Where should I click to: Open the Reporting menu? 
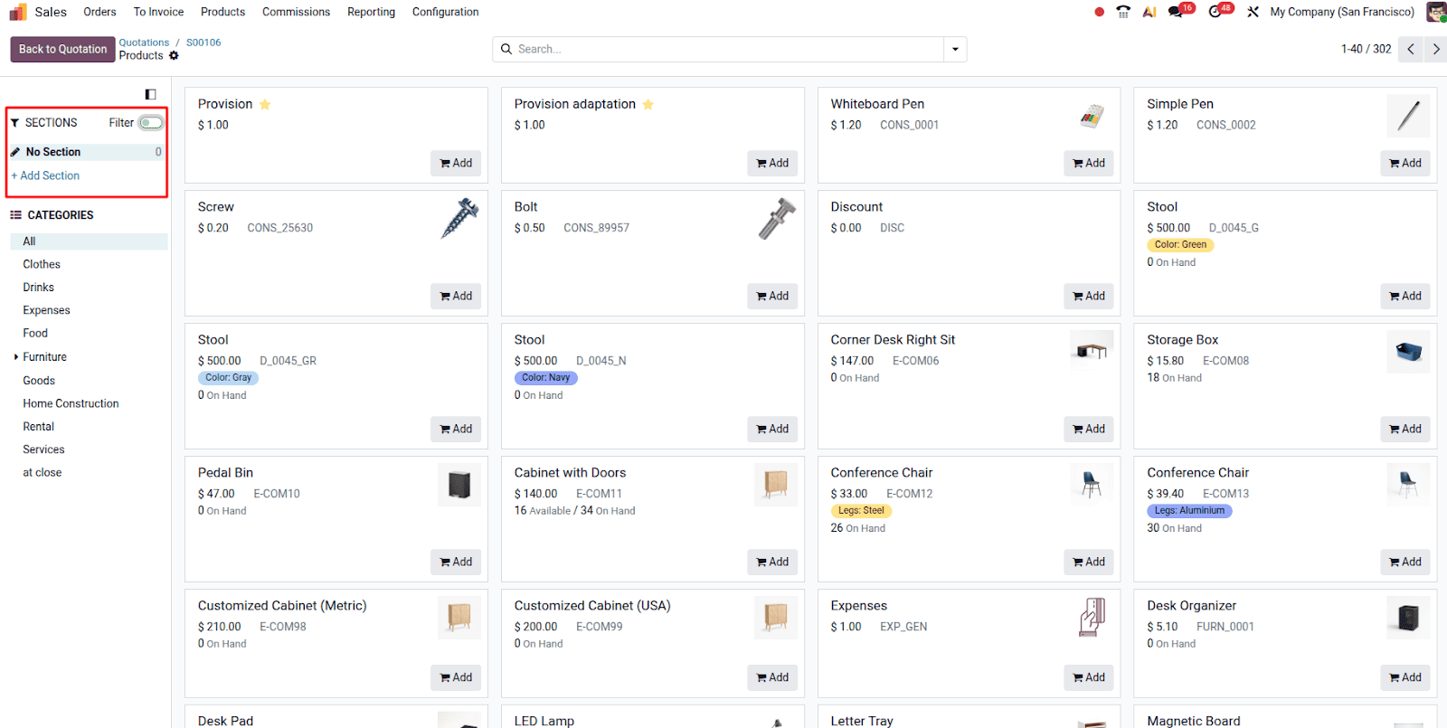[371, 12]
